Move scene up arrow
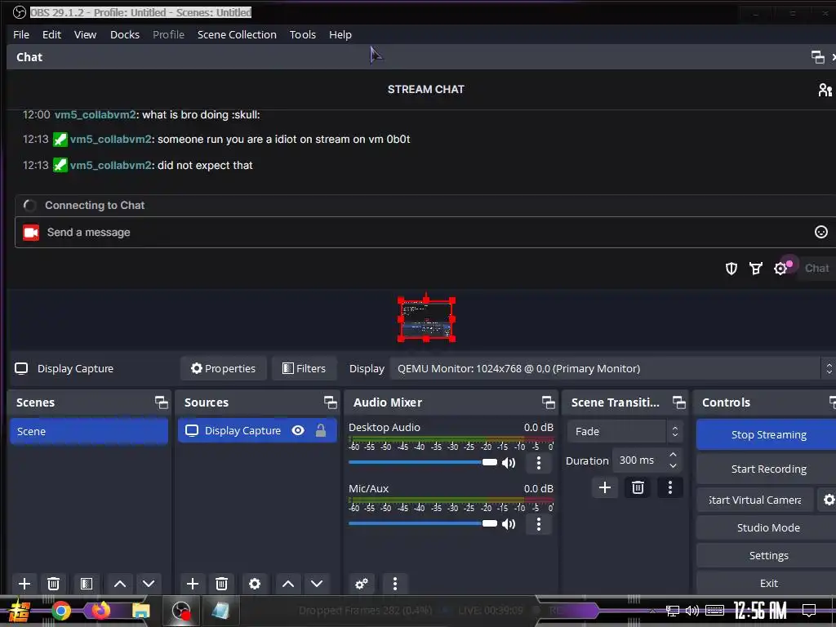Viewport: 836px width, 627px height. [x=120, y=584]
